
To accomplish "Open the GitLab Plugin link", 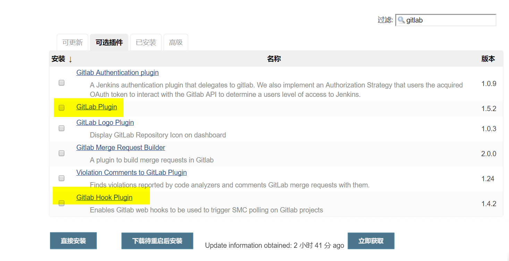I will coord(97,107).
